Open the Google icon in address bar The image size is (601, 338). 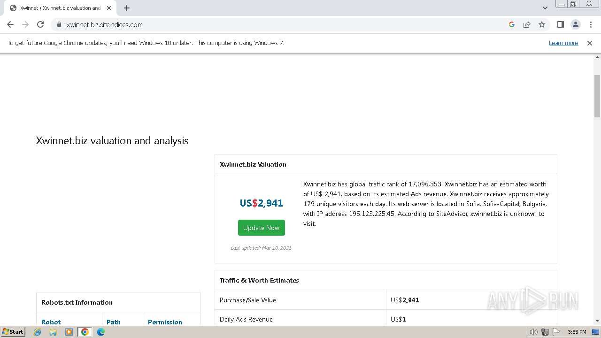(512, 24)
